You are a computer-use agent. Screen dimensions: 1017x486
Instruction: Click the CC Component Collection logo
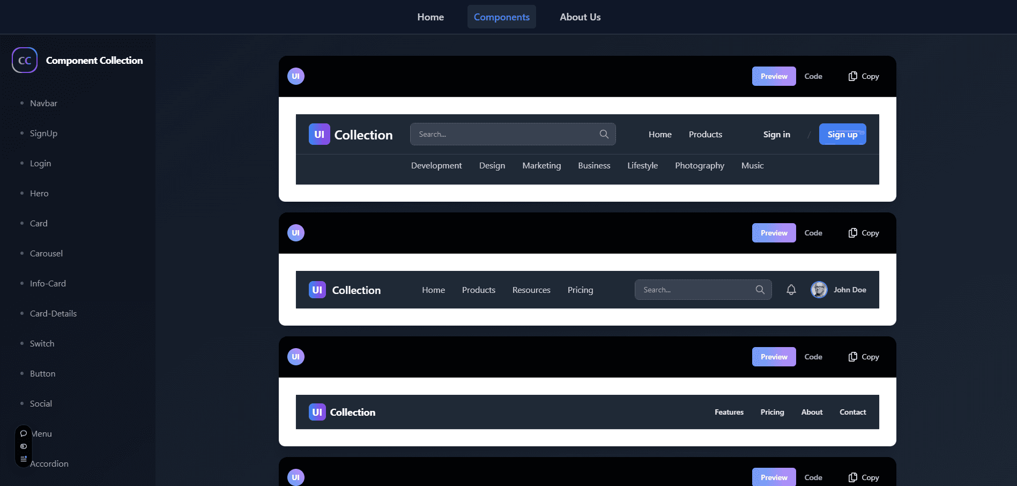78,60
